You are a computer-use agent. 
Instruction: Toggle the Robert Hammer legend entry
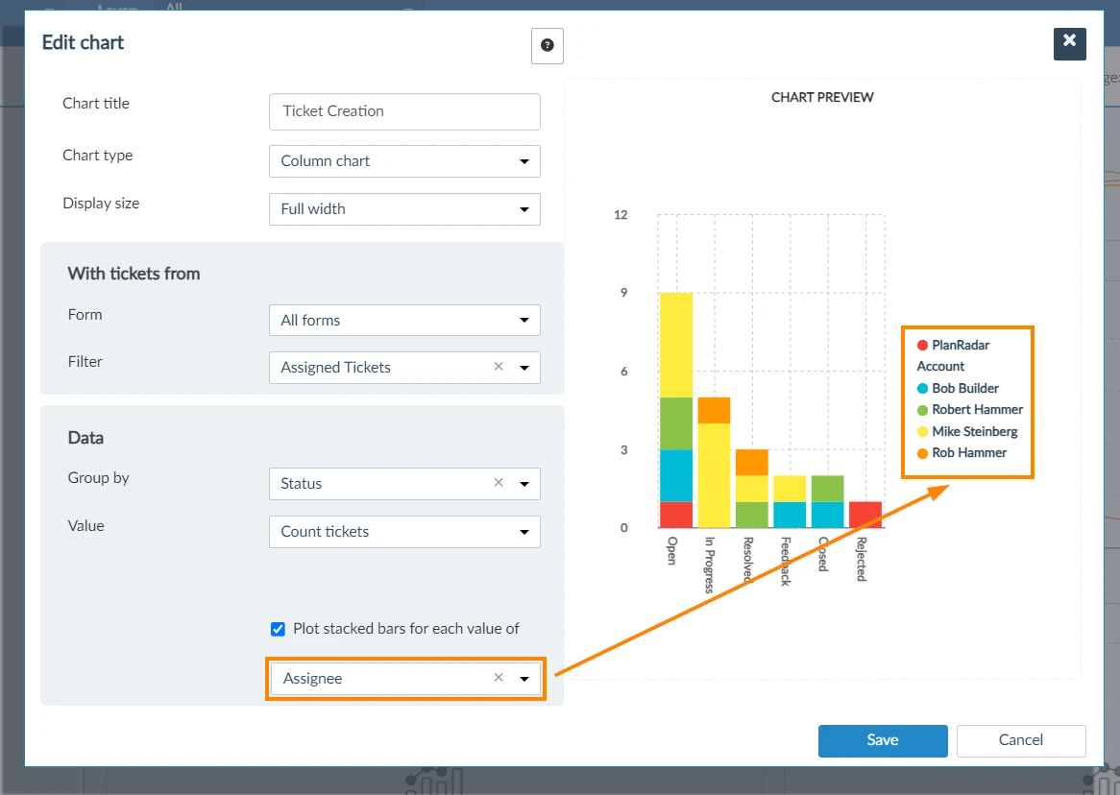[970, 410]
